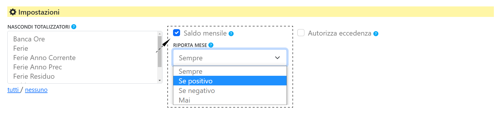Image resolution: width=498 pixels, height=116 pixels.
Task: Open help icon next to Nascondi Totalizzatori
Action: 74,27
